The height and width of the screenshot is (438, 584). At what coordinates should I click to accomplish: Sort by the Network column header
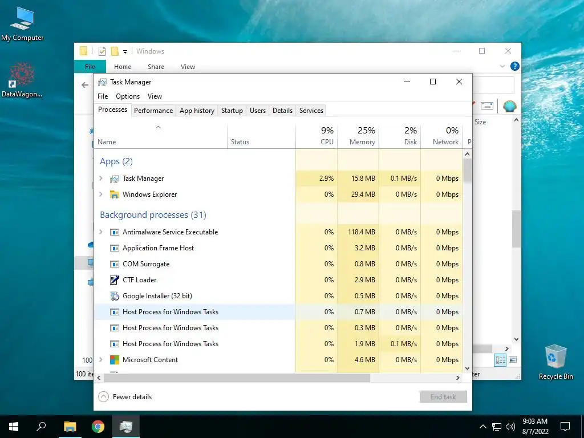[442, 136]
